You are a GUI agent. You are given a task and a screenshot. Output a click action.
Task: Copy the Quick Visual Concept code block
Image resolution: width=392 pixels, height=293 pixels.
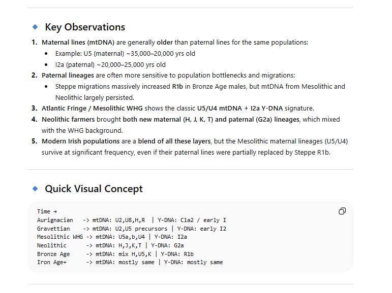pos(342,211)
